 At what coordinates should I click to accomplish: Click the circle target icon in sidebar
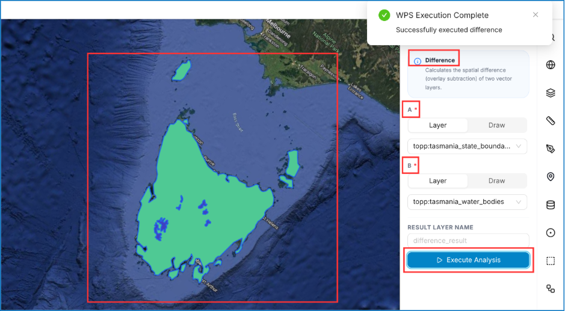[550, 233]
